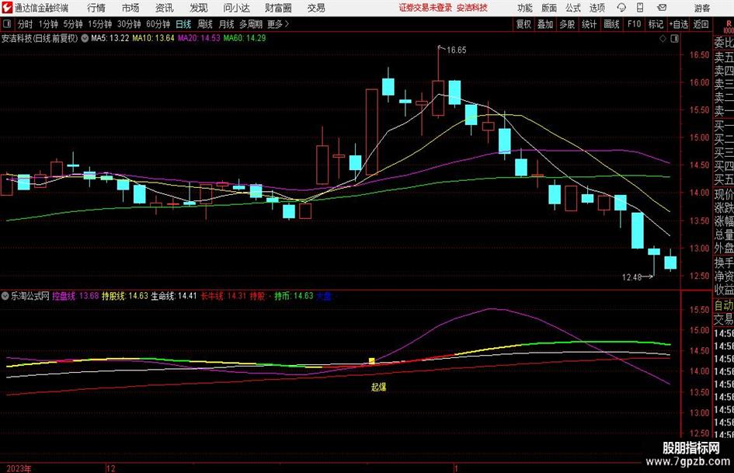Click the 游客 user label
Viewport: 734px width, 473px height.
pyautogui.click(x=701, y=8)
